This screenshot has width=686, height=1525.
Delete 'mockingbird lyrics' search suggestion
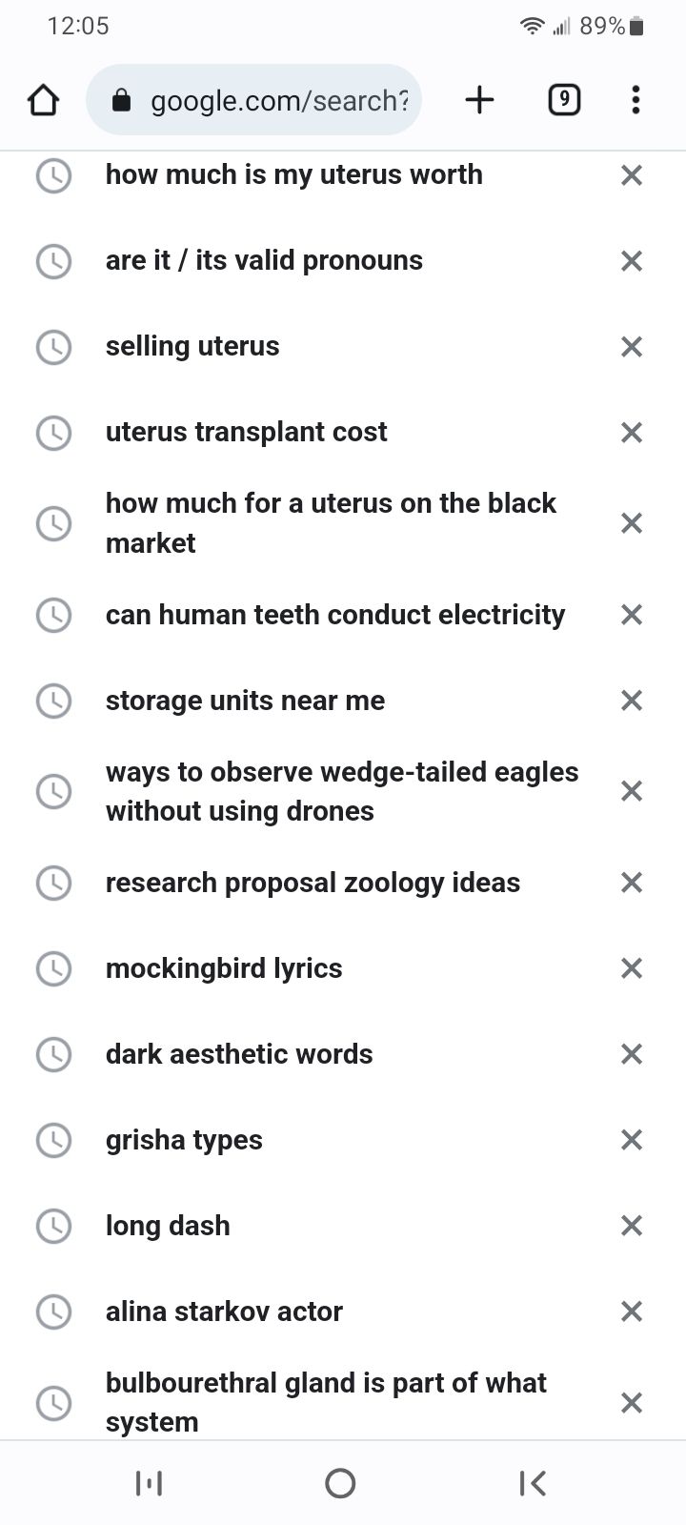pos(632,968)
